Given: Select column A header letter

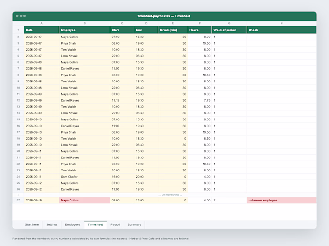Looking at the screenshot, I should coord(41,23).
